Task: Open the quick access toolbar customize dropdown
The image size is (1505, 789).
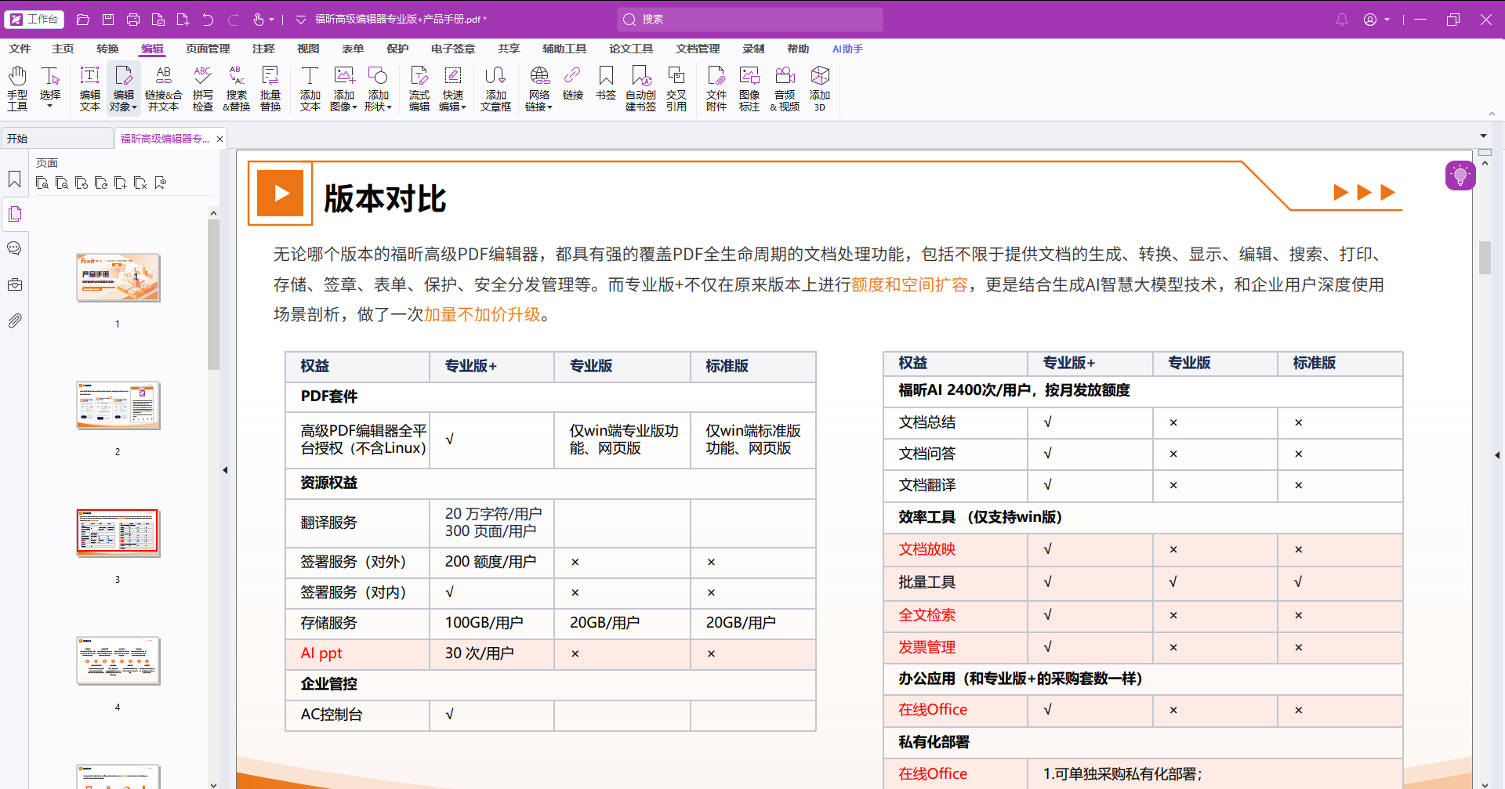Action: pyautogui.click(x=301, y=20)
